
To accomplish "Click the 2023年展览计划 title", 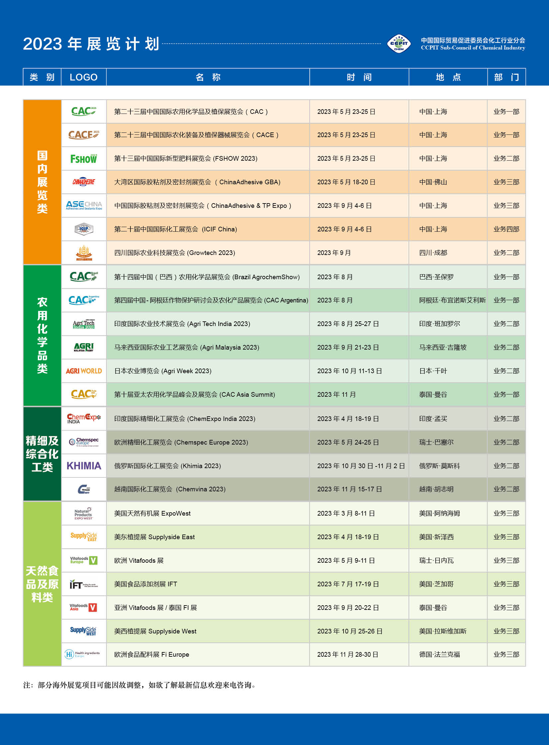I will [x=91, y=44].
